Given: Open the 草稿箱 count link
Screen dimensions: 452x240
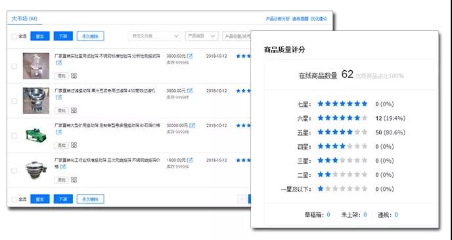Looking at the screenshot, I should [328, 214].
